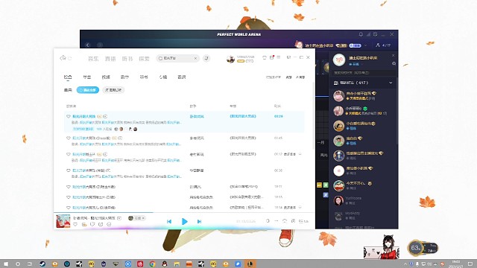Open the messages icon with the red dot
Image resolution: width=477 pixels, height=268 pixels.
(x=271, y=57)
